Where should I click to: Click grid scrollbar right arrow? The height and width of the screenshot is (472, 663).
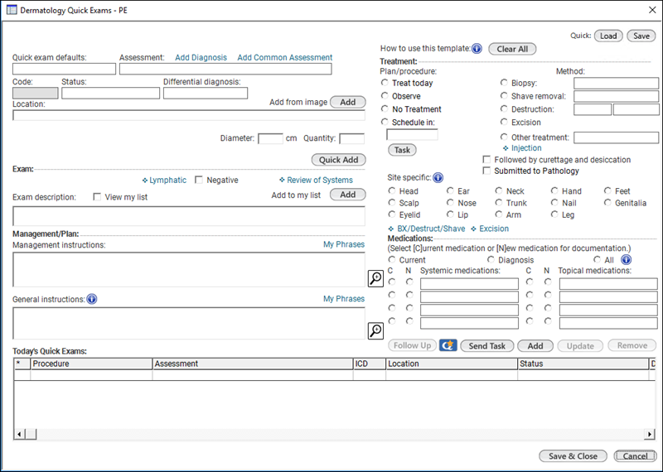650,434
